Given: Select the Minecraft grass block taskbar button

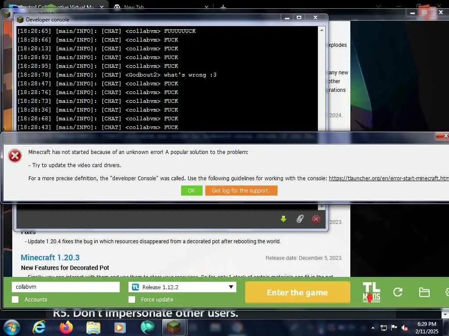Looking at the screenshot, I should click(174, 327).
